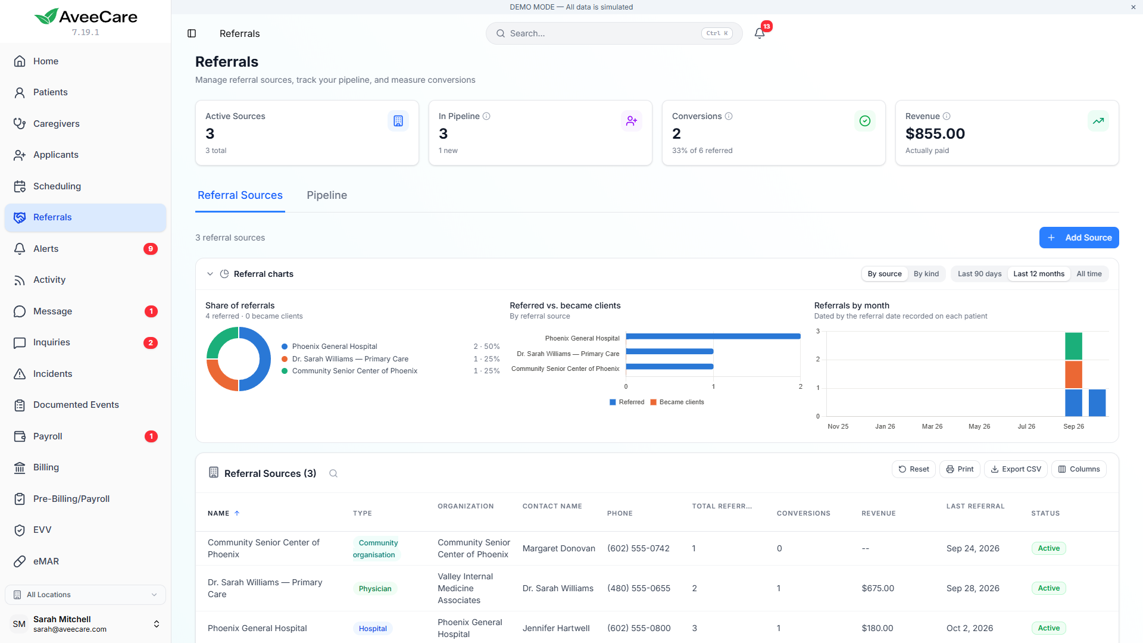Click the Billing bank icon
1143x643 pixels.
[x=20, y=467]
